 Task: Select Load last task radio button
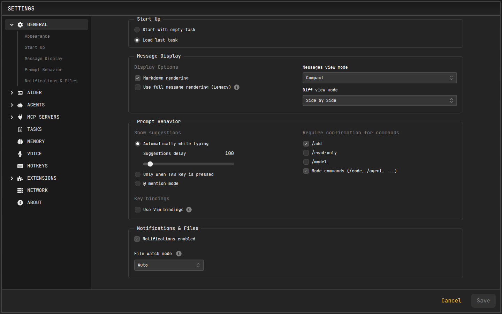[x=137, y=40]
